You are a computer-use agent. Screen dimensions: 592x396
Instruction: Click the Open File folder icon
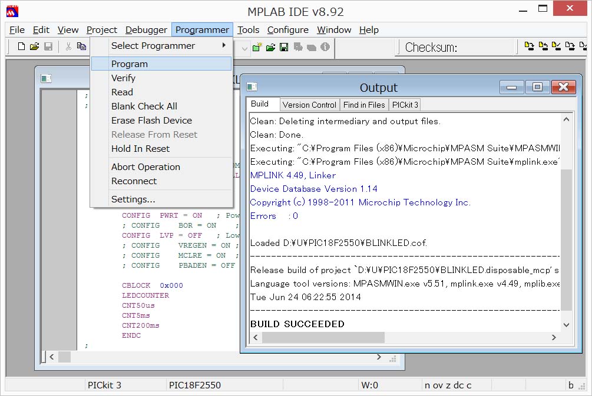34,46
